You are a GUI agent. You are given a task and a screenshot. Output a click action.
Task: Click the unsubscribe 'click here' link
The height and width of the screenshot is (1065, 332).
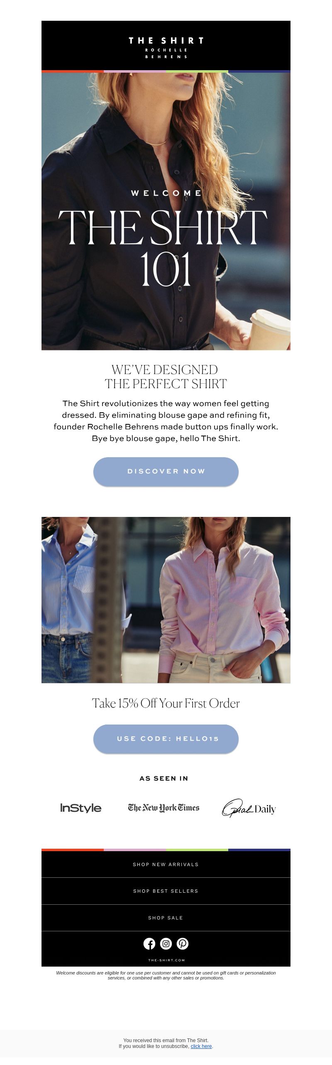[x=201, y=1046]
